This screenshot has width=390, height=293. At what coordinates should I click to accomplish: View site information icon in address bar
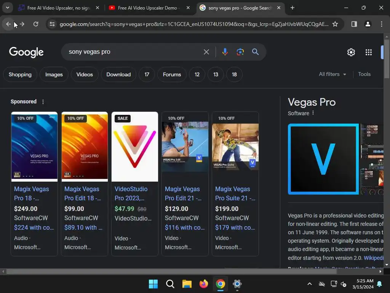(52, 24)
